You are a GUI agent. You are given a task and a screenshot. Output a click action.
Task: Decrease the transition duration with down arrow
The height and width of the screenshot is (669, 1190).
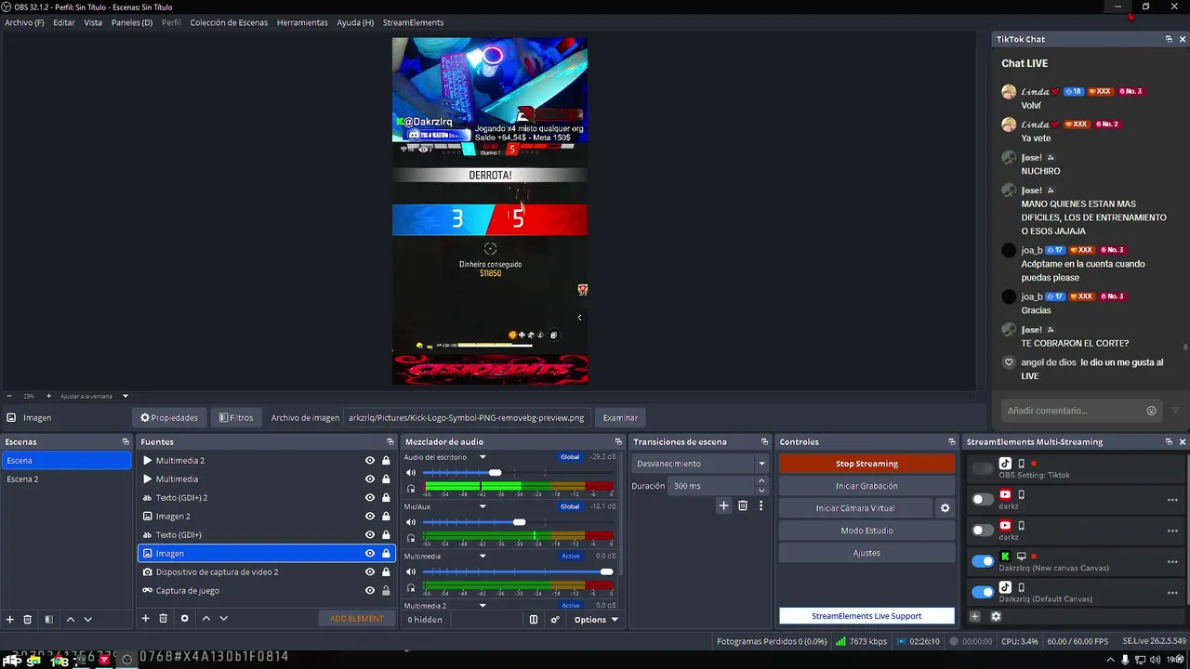point(762,491)
